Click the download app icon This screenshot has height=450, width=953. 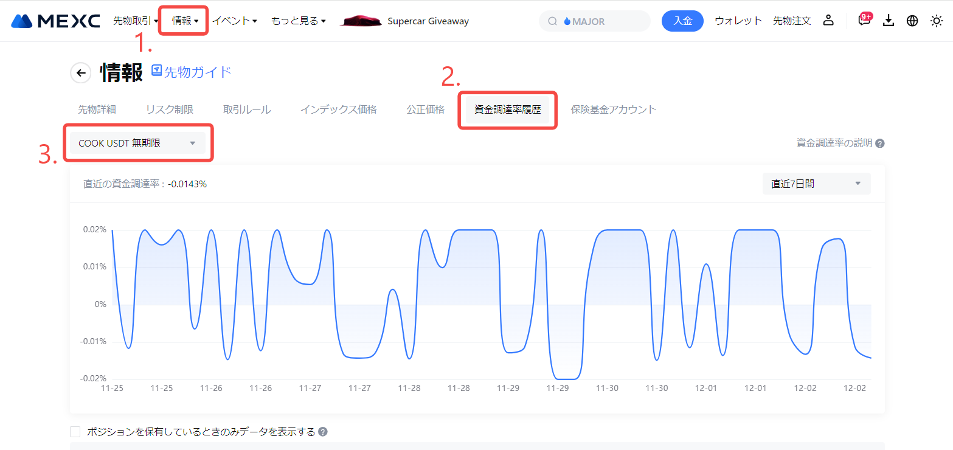pos(889,21)
